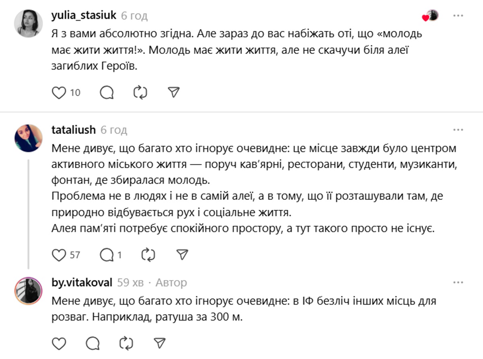Click the liked-by avatar badge at top right

click(x=431, y=15)
